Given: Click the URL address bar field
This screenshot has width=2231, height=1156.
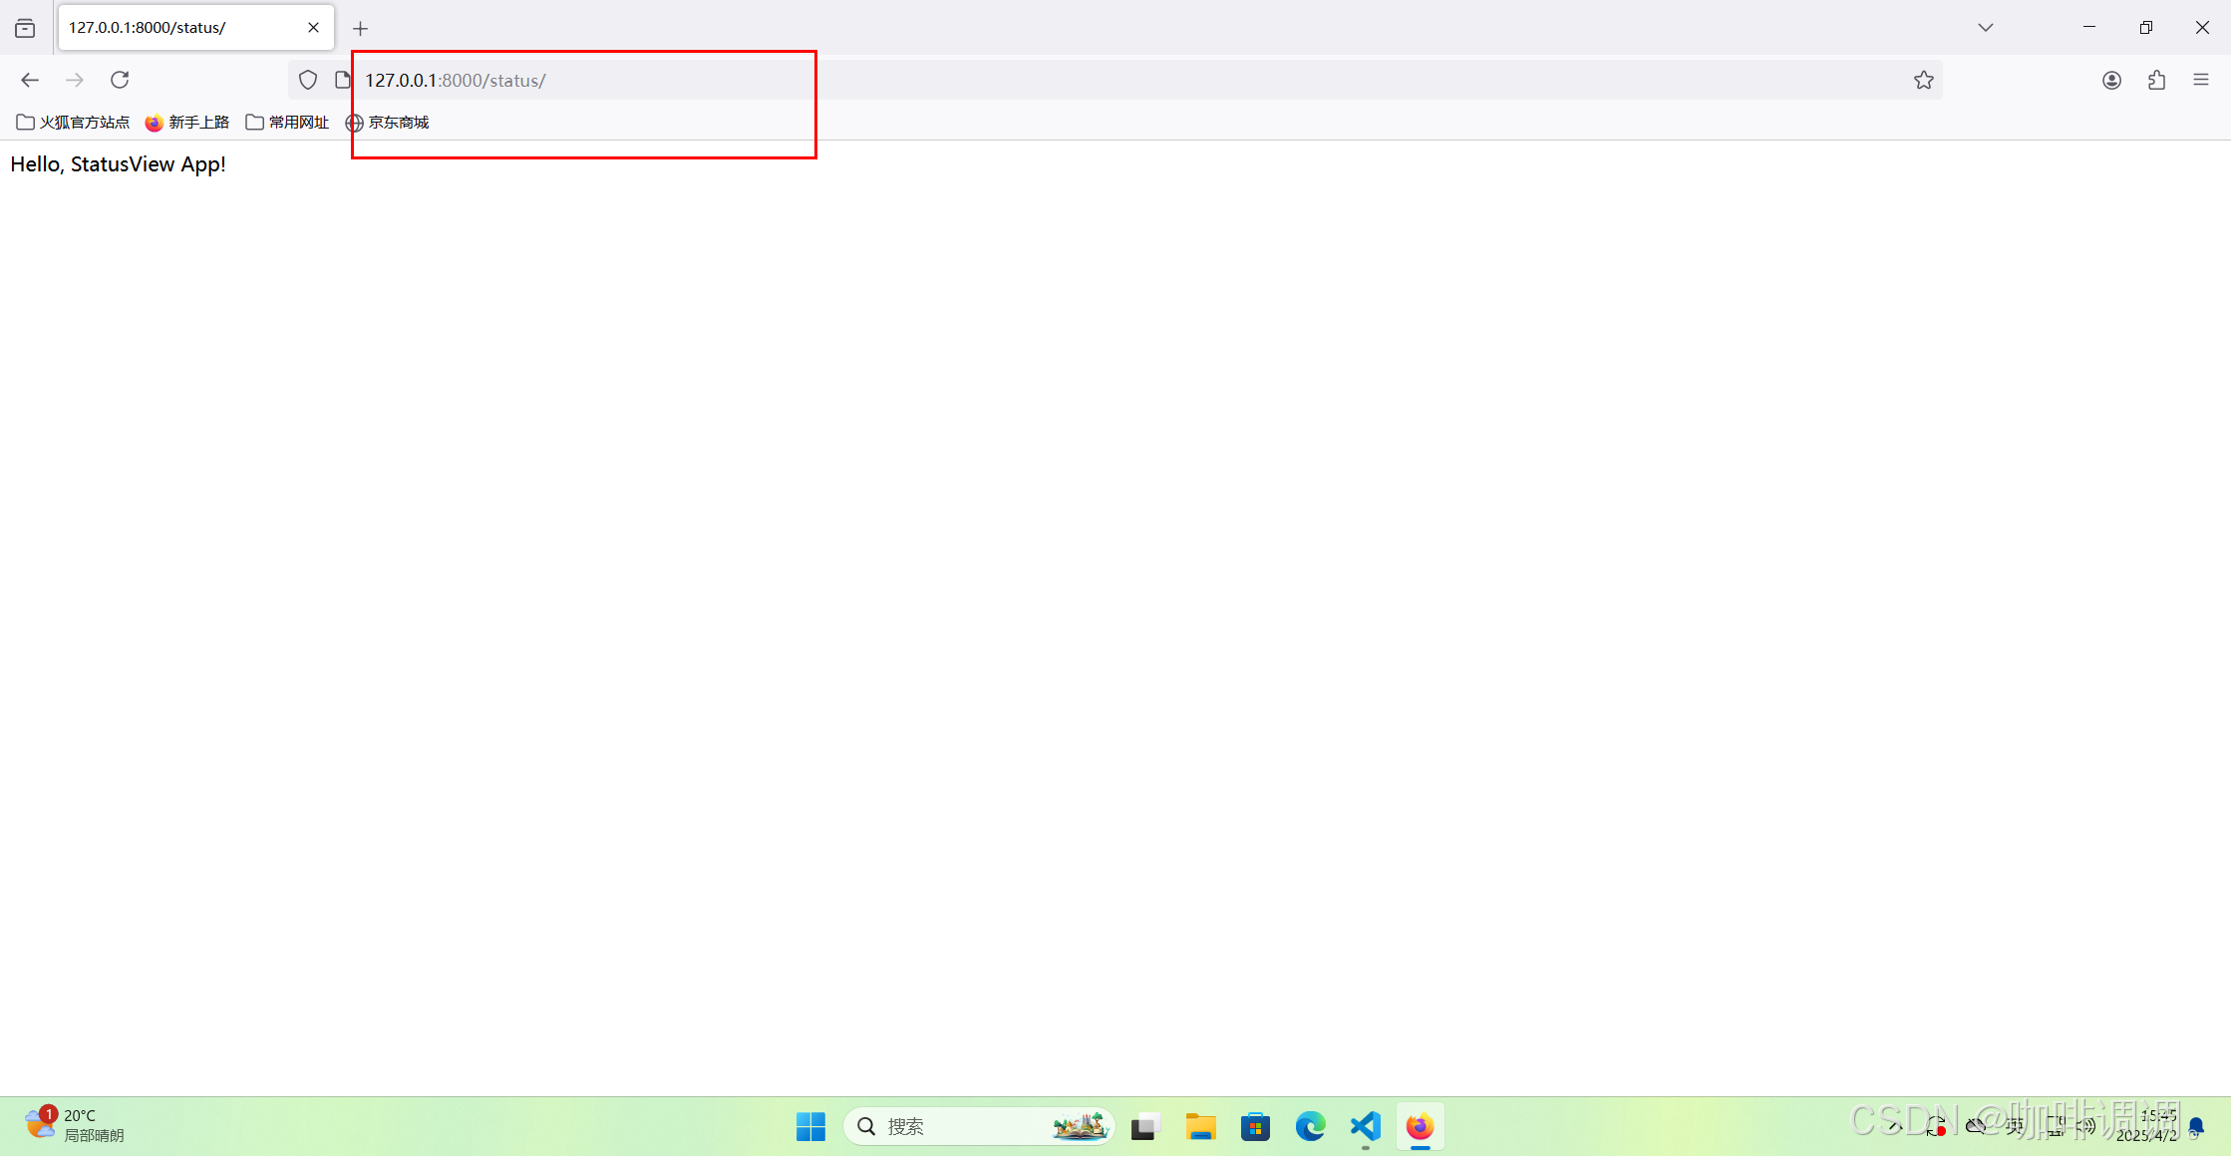Looking at the screenshot, I should (1097, 80).
